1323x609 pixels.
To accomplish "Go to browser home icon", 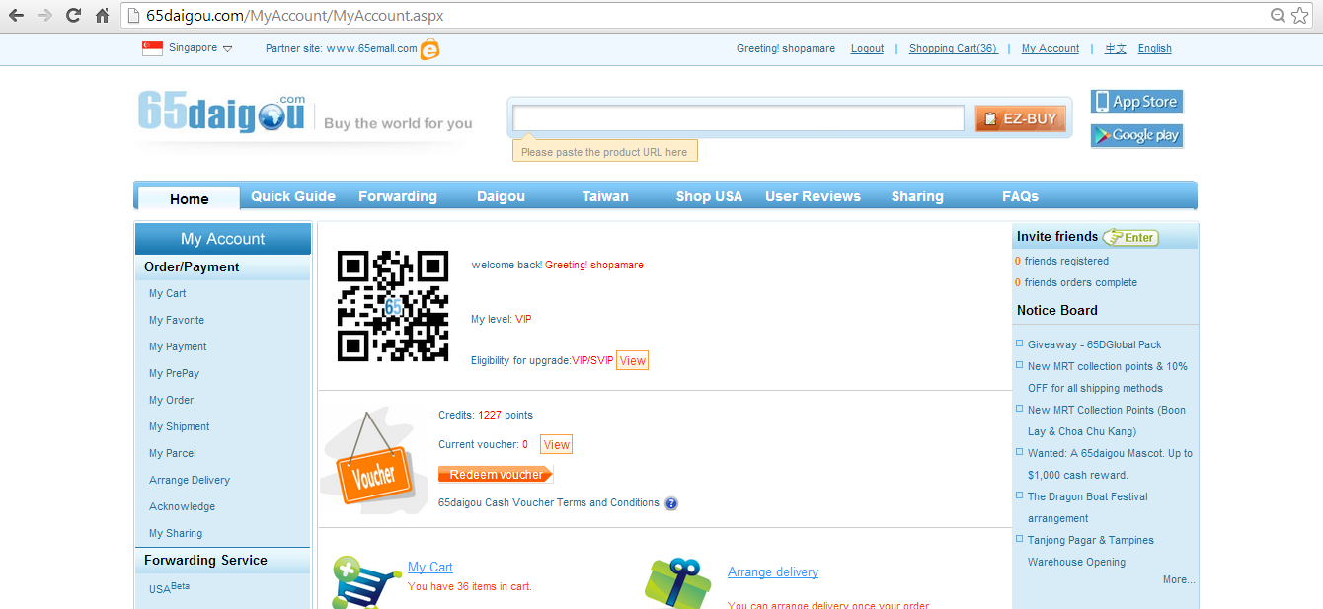I will (102, 16).
